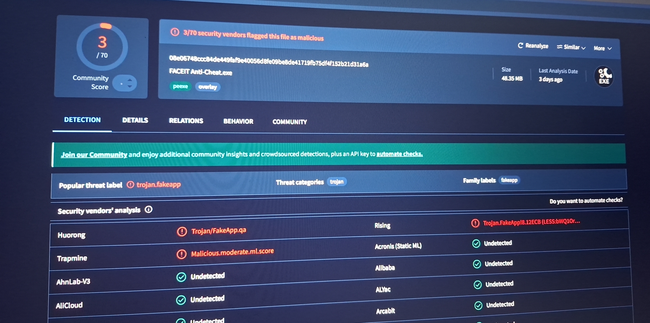
Task: Click the Trojan/FakeApp.qa detection result
Action: click(x=219, y=230)
